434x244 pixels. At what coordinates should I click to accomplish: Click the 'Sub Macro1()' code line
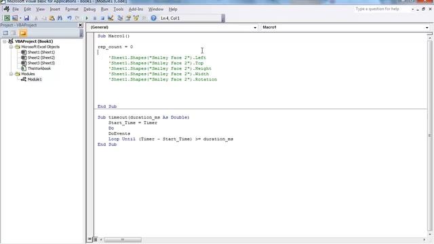tap(113, 36)
